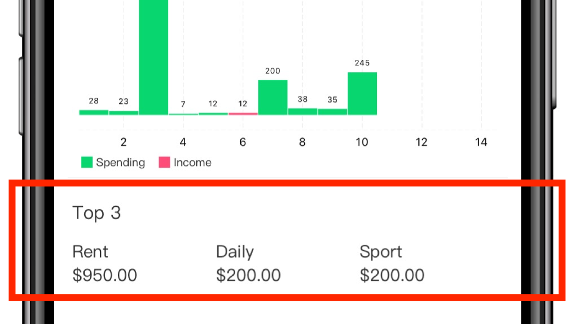Select the bar labeled 23
575x324 pixels.
tap(124, 113)
